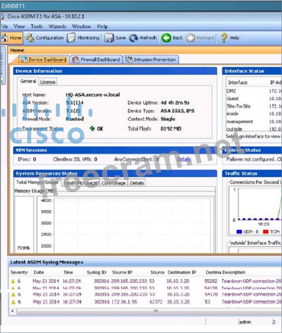Open the Wizards menu
Viewport: 282px width, 333px height.
click(57, 26)
